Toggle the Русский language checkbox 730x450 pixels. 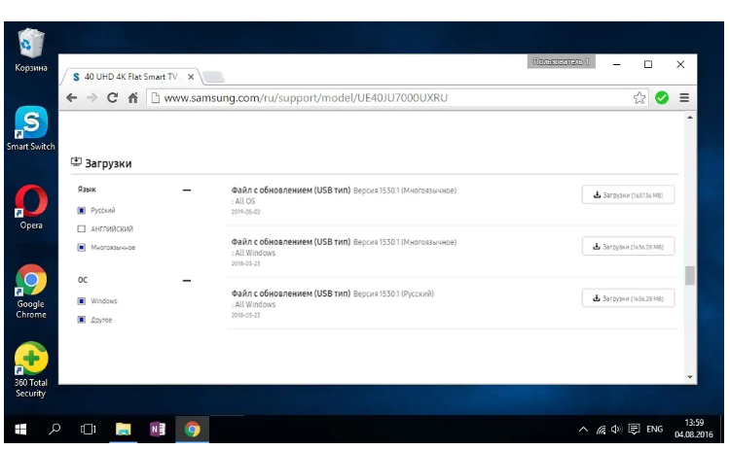click(x=82, y=211)
